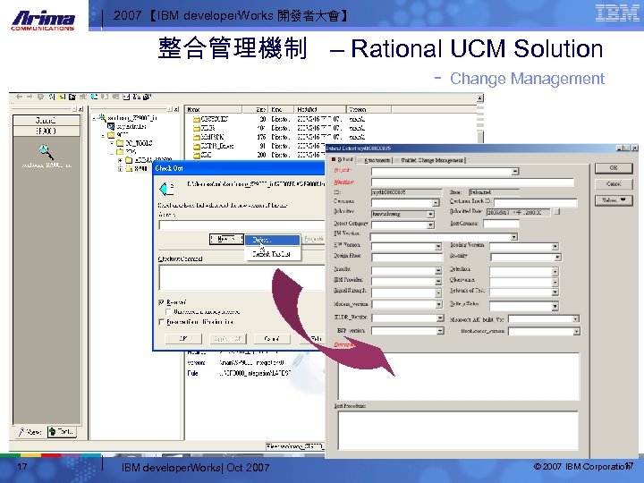Screen dimensions: 644x483
Task: Open the HW Version dropdown
Action: pos(437,247)
